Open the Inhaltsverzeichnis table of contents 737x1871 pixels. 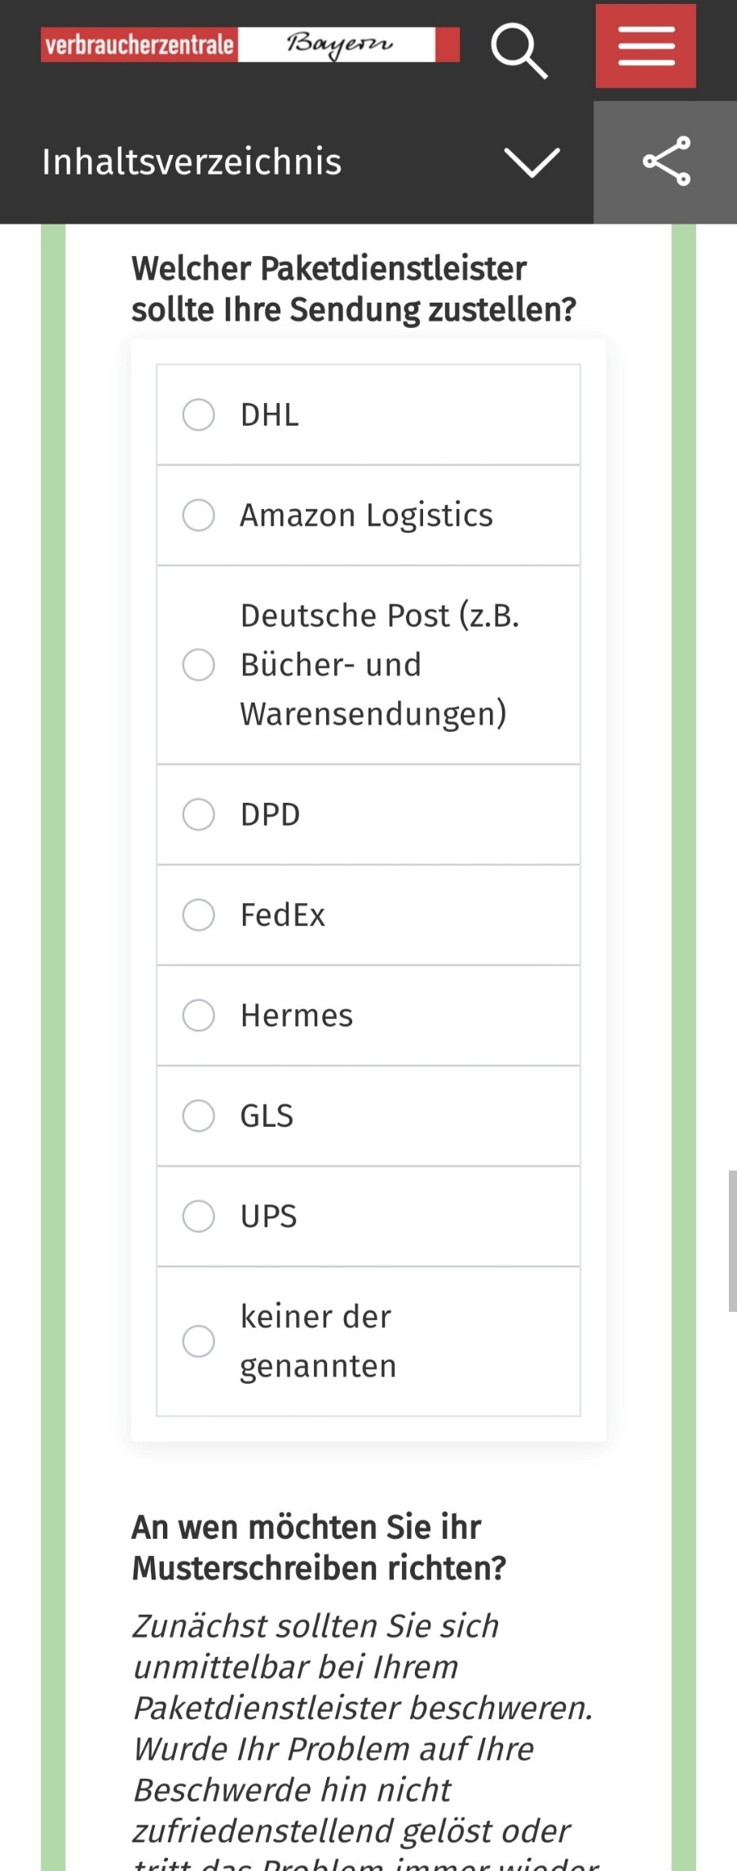click(x=192, y=162)
